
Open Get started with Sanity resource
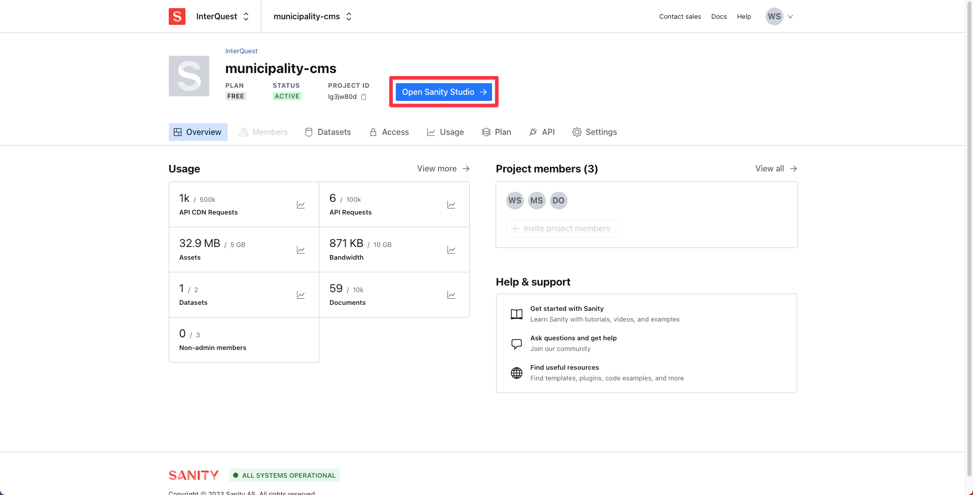pos(567,308)
